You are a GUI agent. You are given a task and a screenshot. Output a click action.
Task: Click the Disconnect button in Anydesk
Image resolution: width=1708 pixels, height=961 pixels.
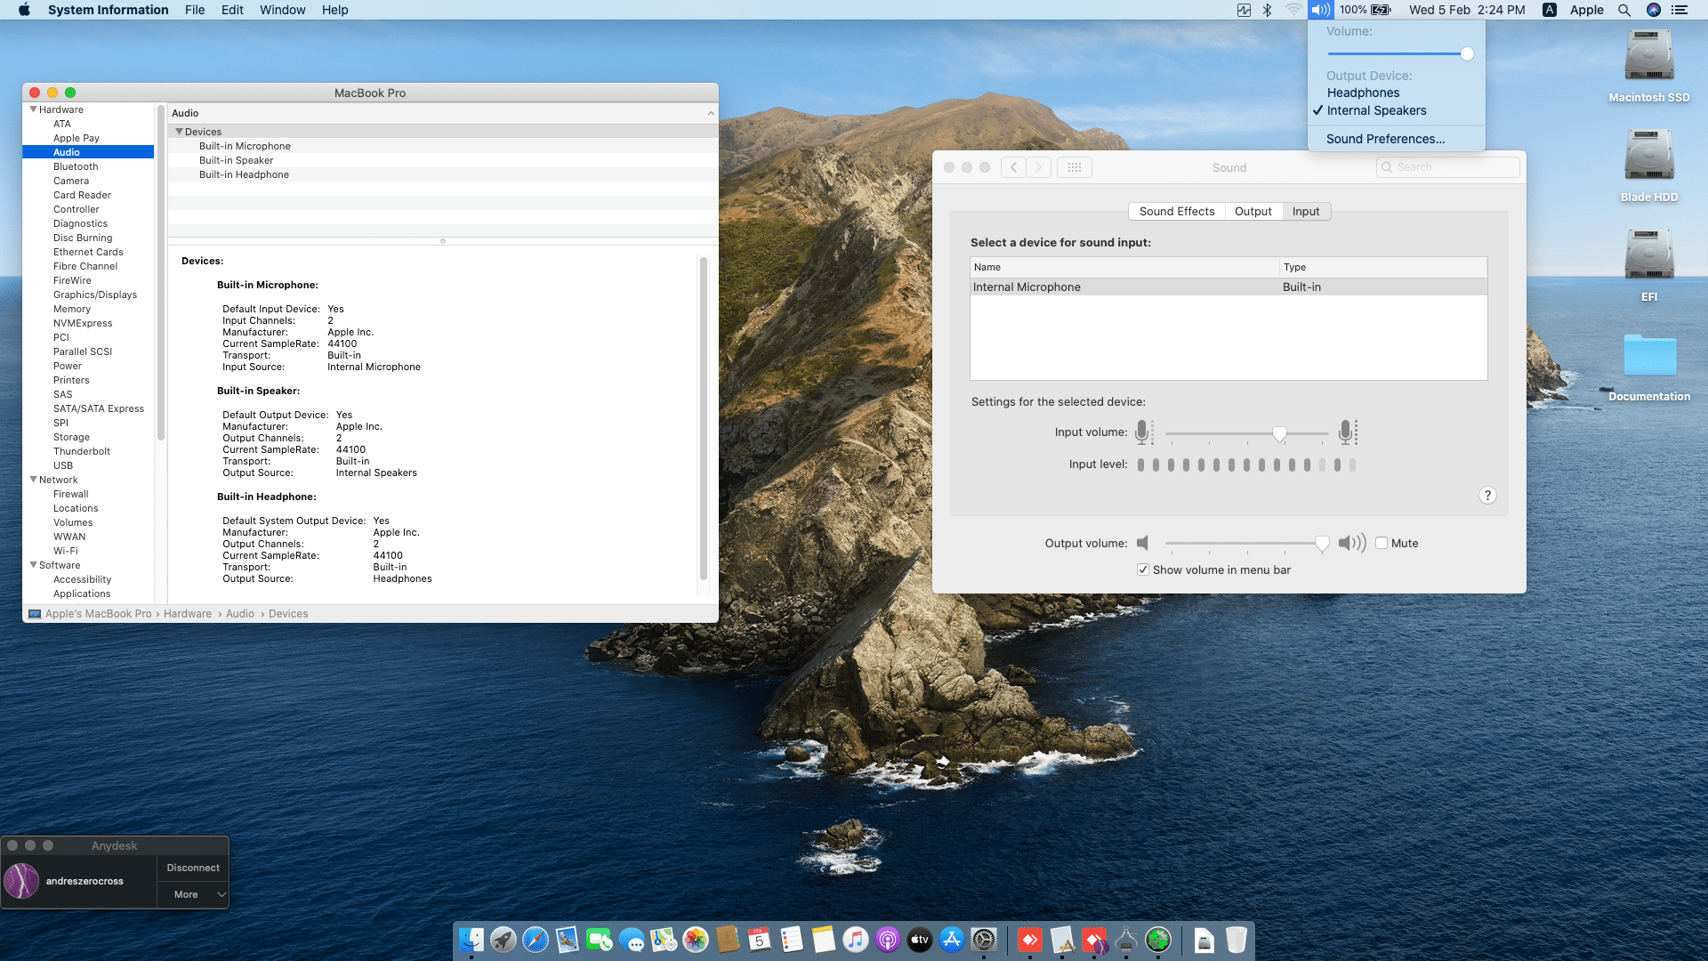[x=193, y=868]
